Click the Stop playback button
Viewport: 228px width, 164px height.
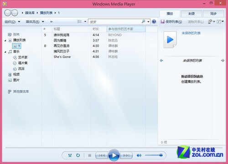coord(90,155)
